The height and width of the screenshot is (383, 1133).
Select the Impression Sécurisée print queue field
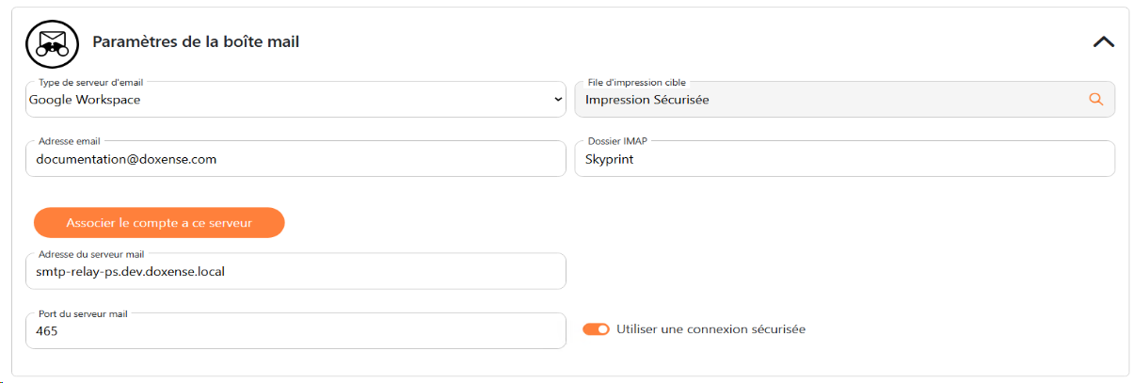[x=845, y=100]
